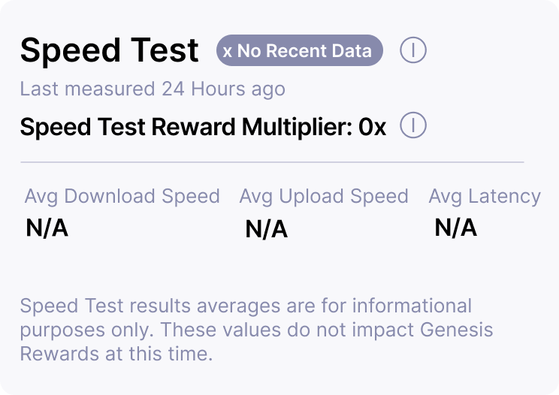Click the info icon beside No Recent Data badge

click(x=413, y=50)
